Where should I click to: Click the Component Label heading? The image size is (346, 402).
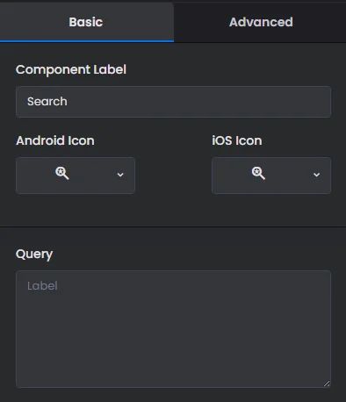point(71,70)
